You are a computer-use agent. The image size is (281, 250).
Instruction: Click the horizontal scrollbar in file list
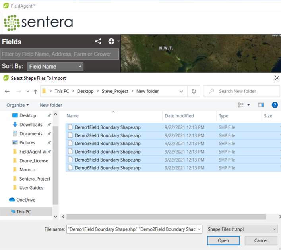[x=166, y=217]
